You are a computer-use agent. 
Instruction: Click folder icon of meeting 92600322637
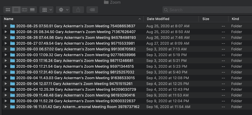click(x=12, y=101)
